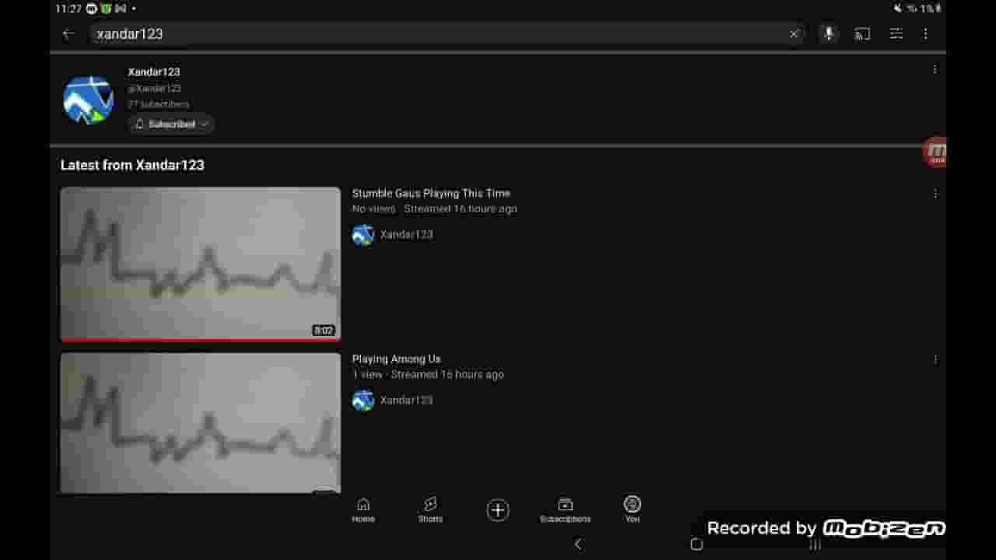Open the Stumble Guys video thumbnail
The image size is (996, 560).
(x=201, y=264)
